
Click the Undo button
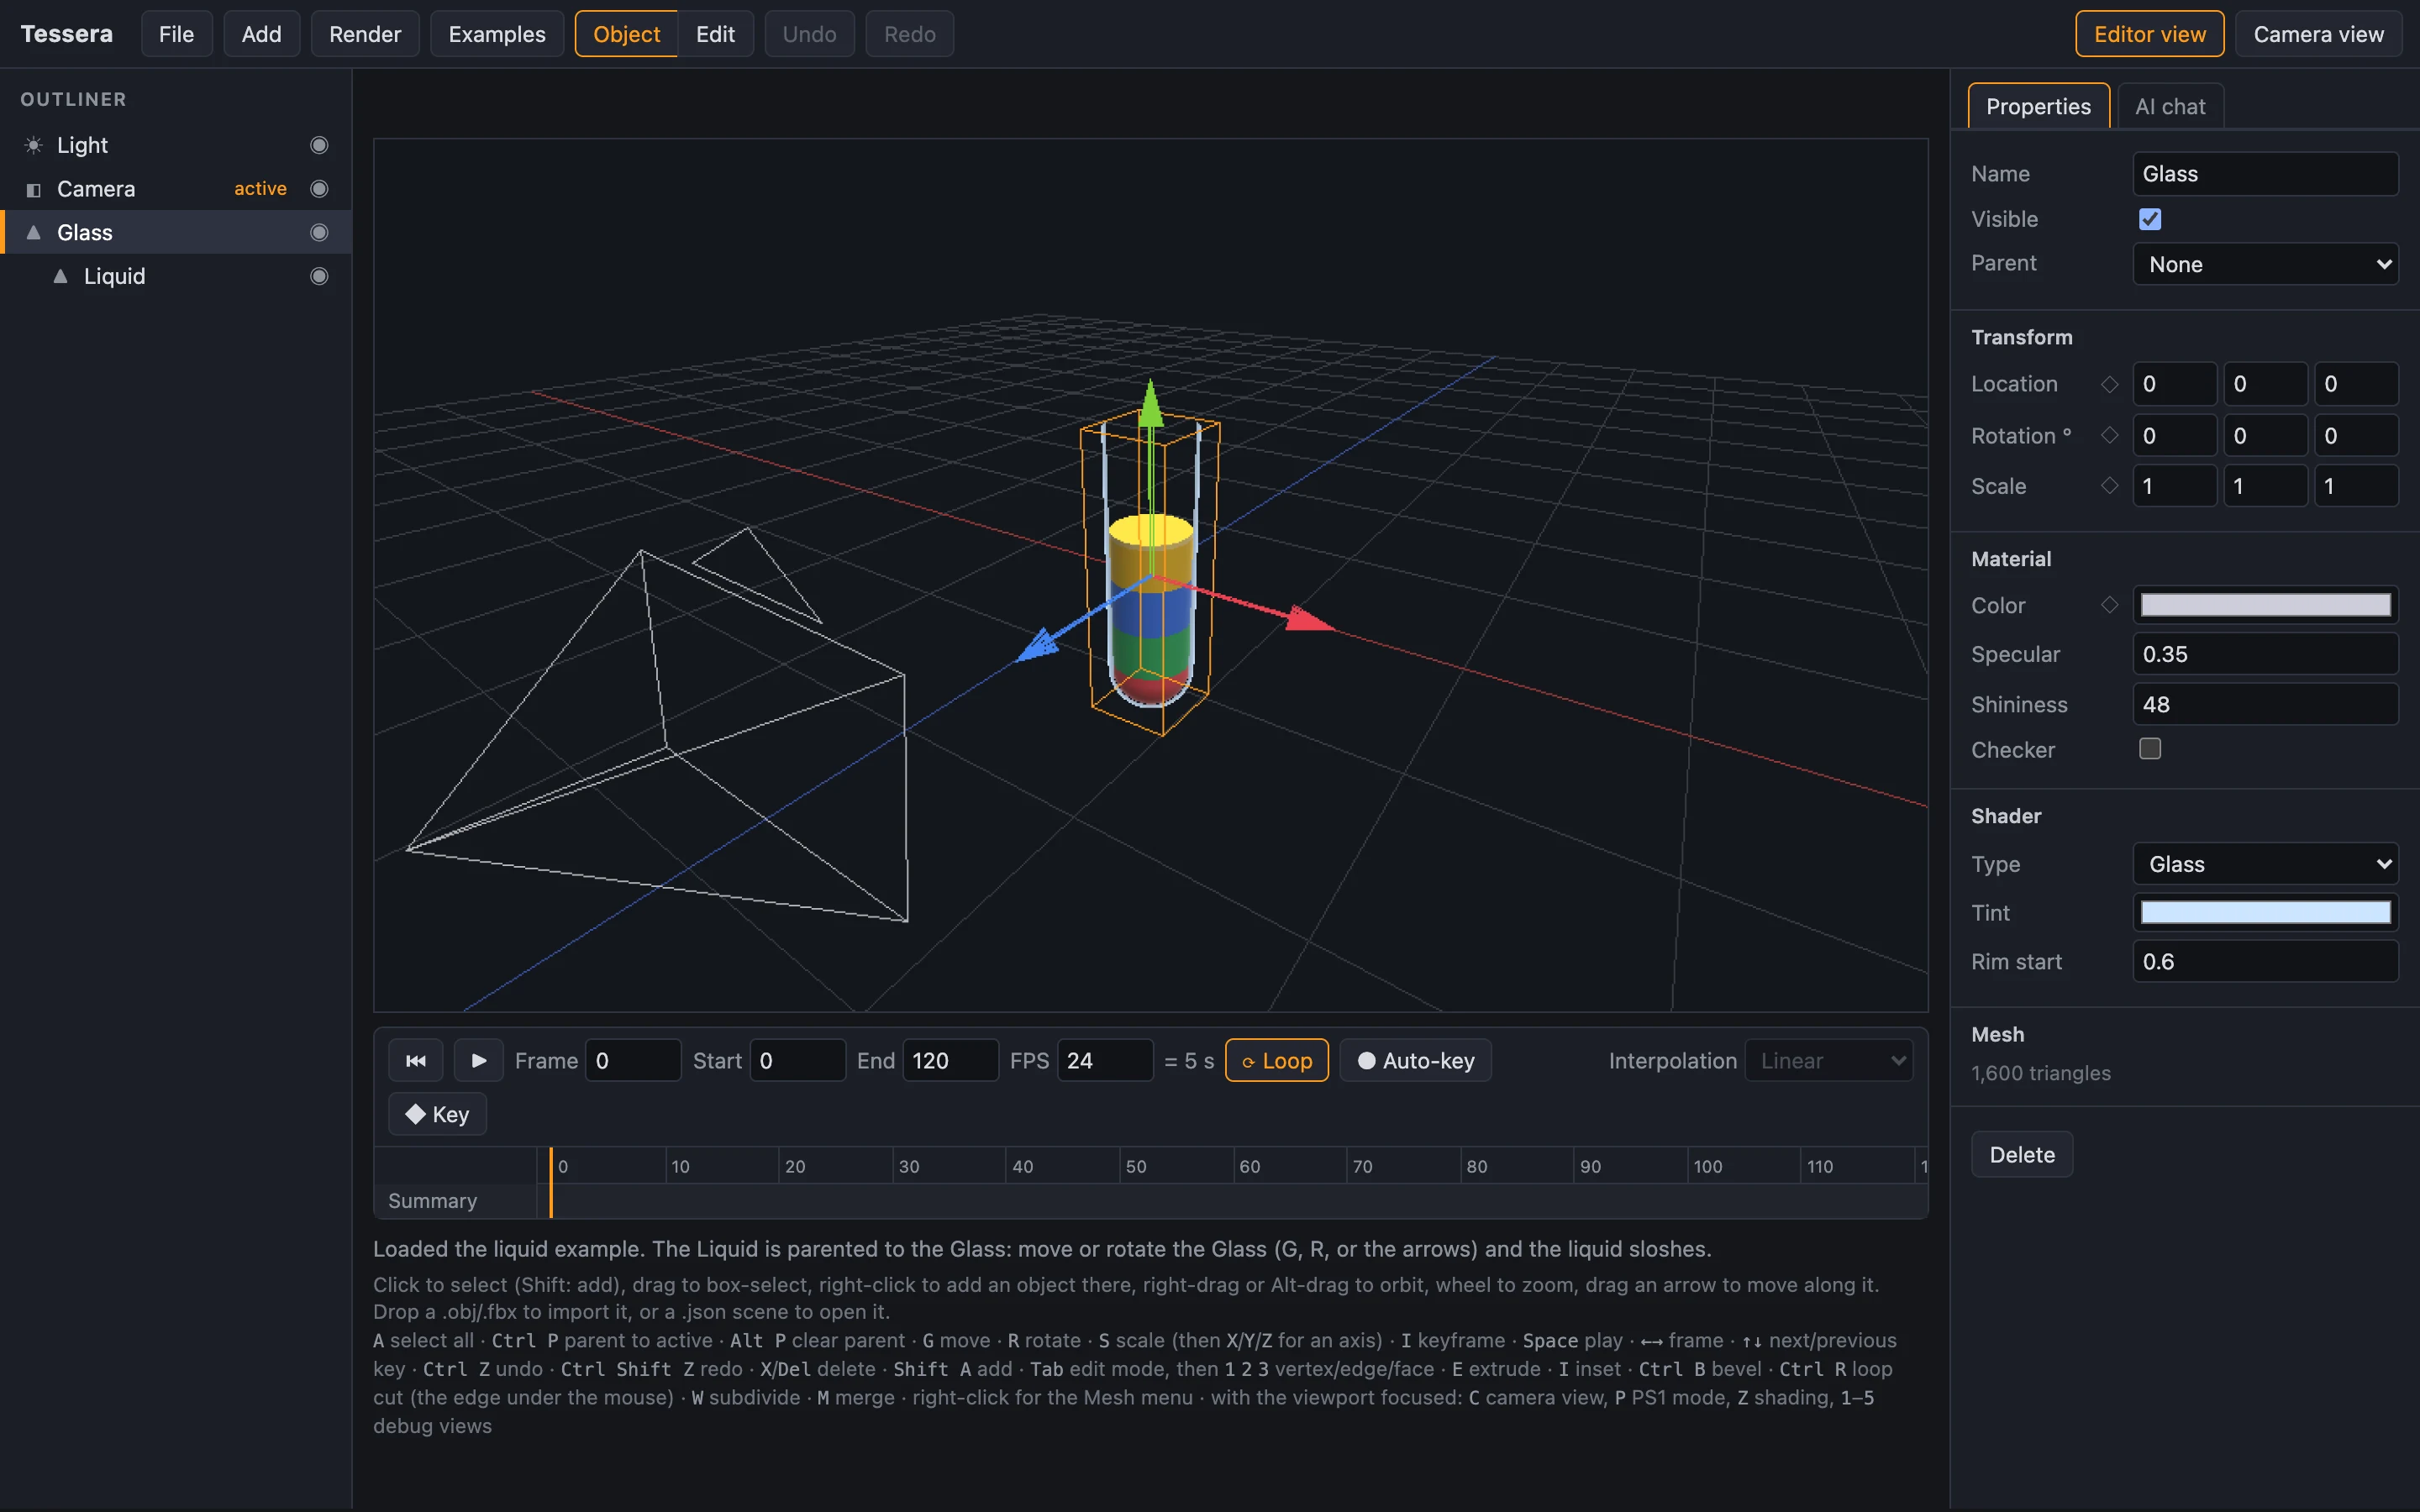tap(809, 34)
